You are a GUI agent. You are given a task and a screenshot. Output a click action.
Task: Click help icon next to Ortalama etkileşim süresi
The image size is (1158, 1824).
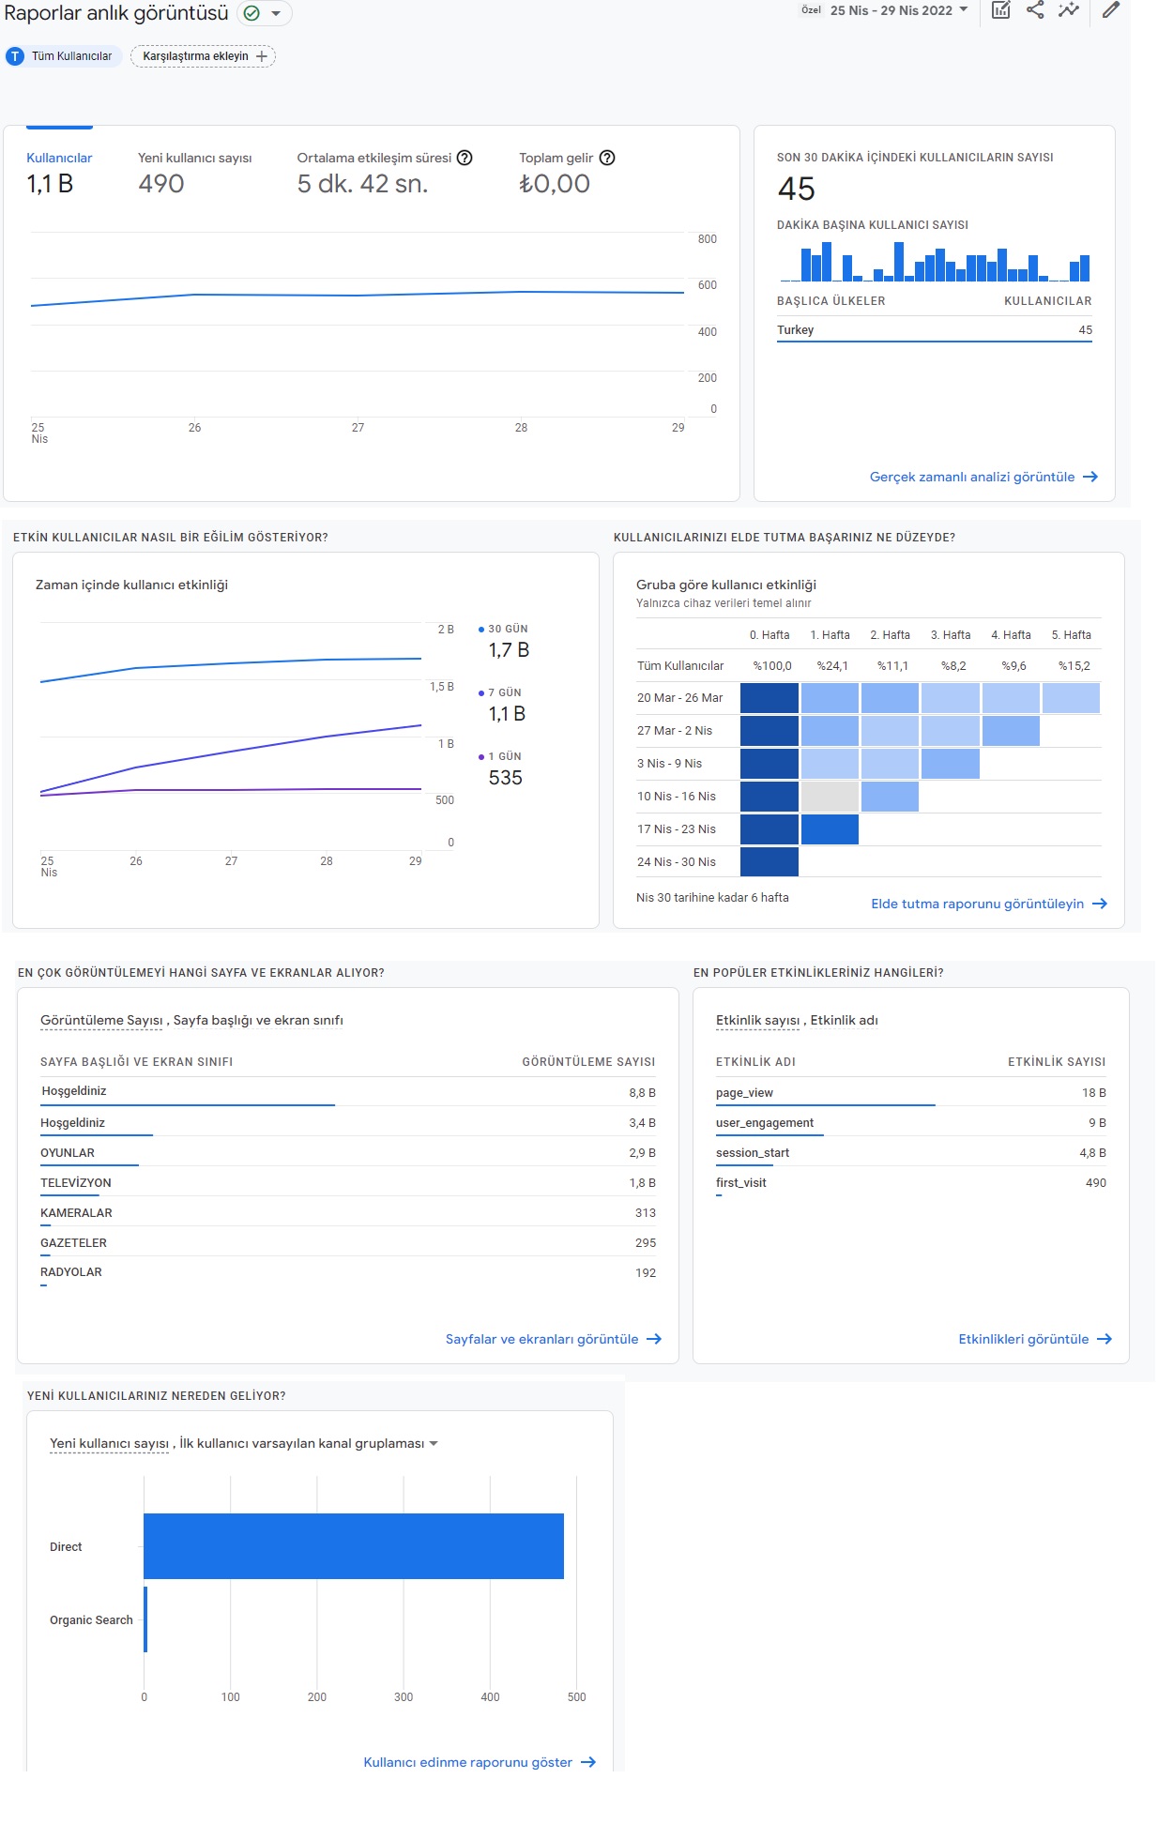(465, 158)
